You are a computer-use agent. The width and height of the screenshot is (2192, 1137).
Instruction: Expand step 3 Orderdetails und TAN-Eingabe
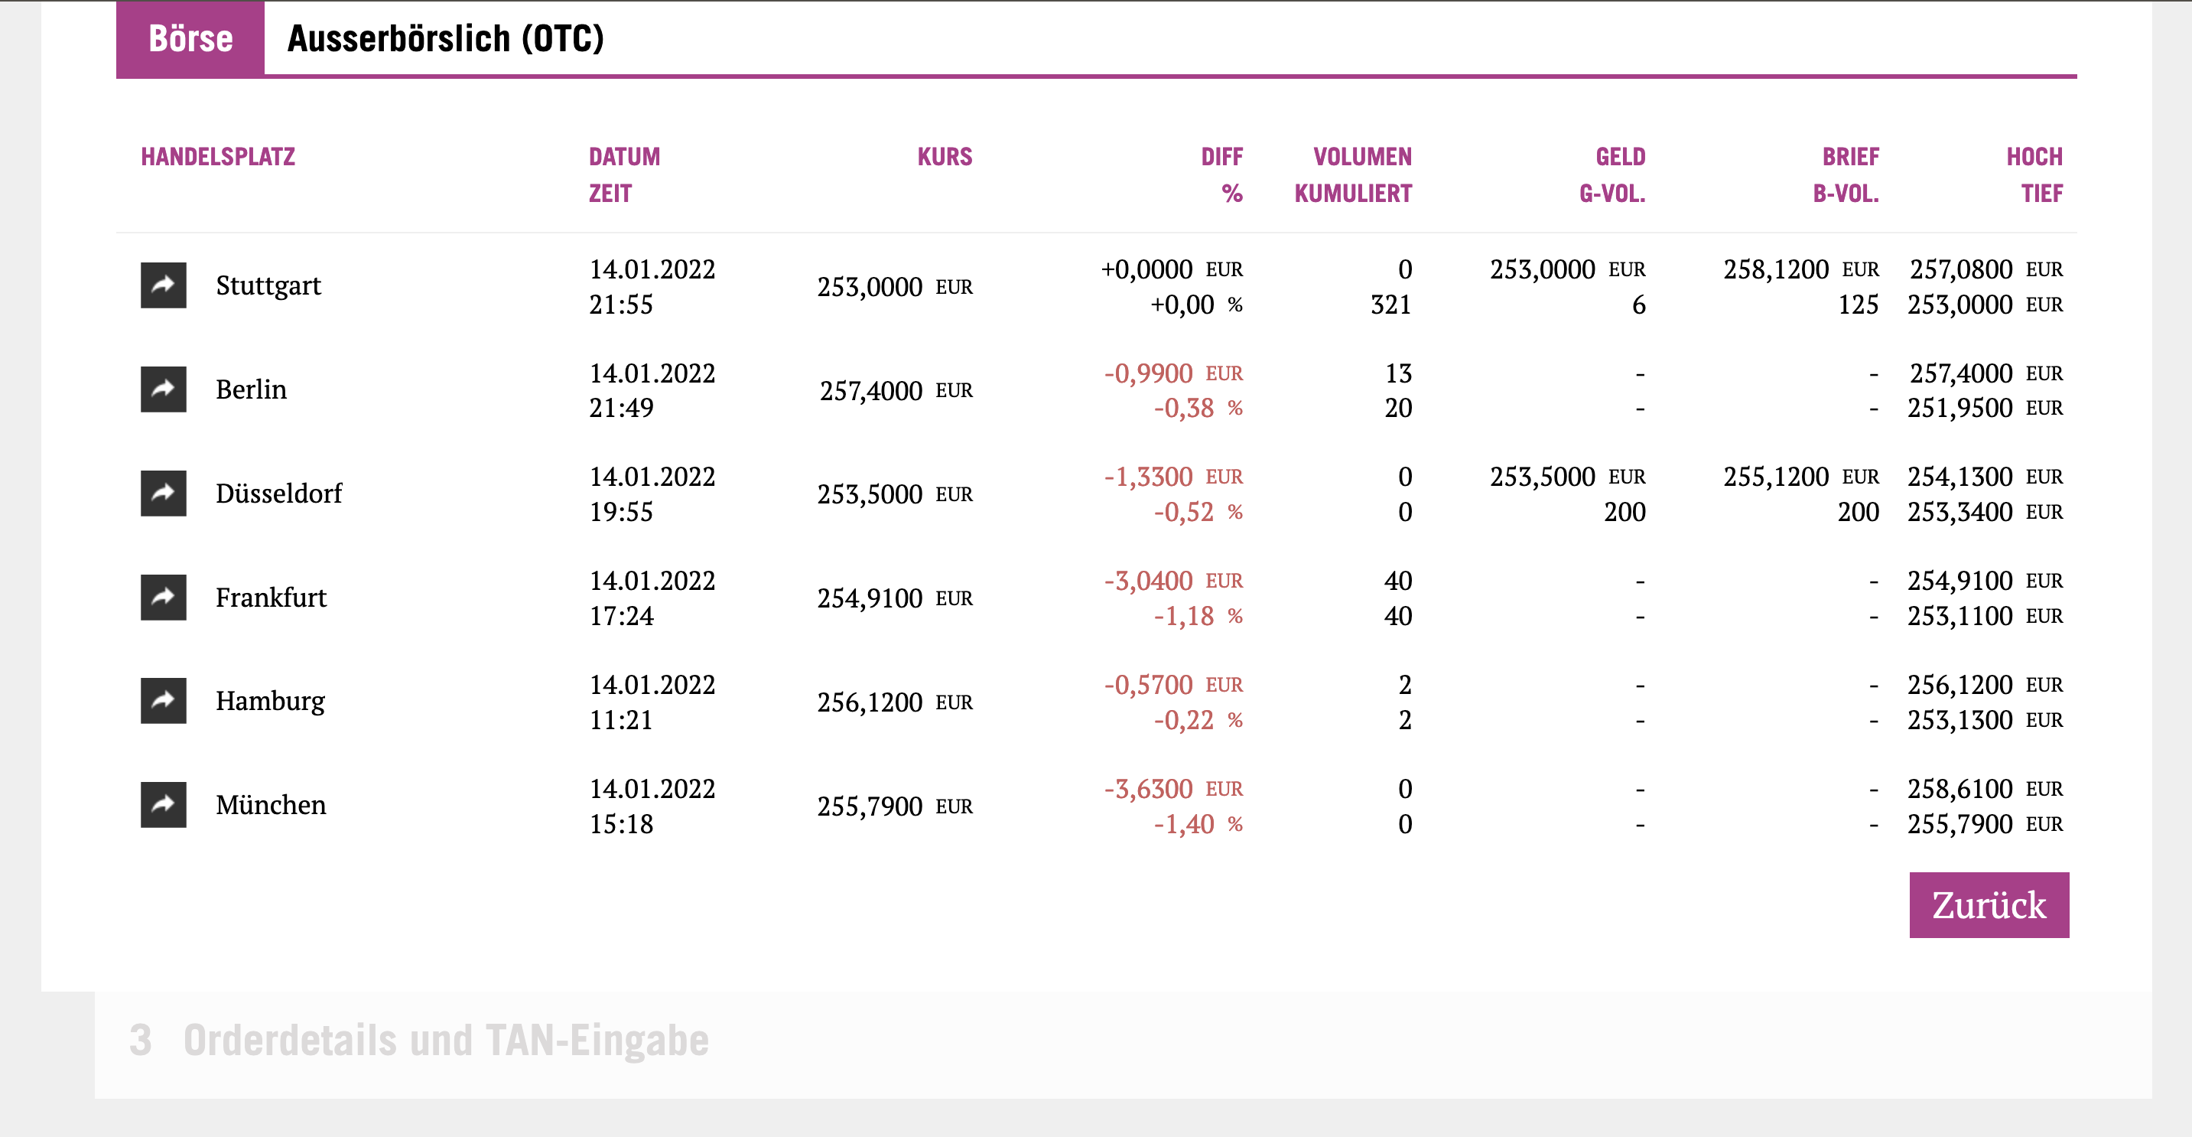[418, 1040]
